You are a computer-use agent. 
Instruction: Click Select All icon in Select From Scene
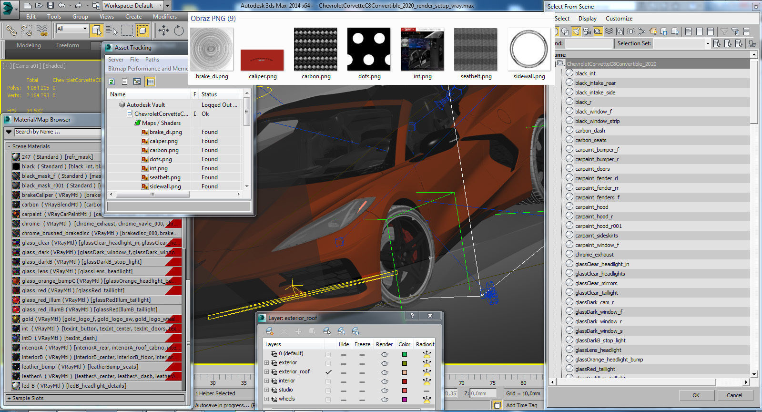[688, 31]
